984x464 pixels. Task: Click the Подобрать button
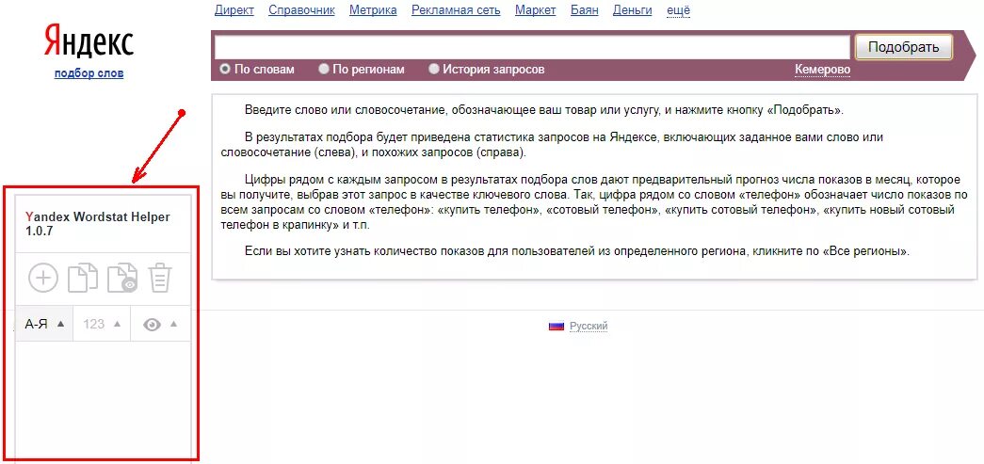click(x=904, y=47)
